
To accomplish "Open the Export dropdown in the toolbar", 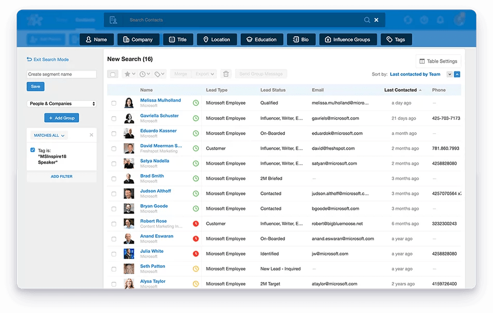I will pos(204,74).
